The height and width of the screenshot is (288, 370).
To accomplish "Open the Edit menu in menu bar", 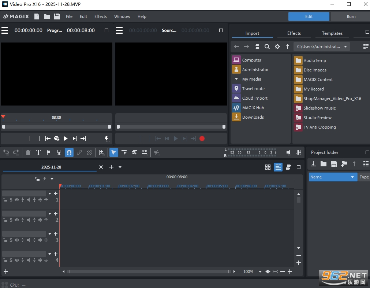I will (83, 16).
